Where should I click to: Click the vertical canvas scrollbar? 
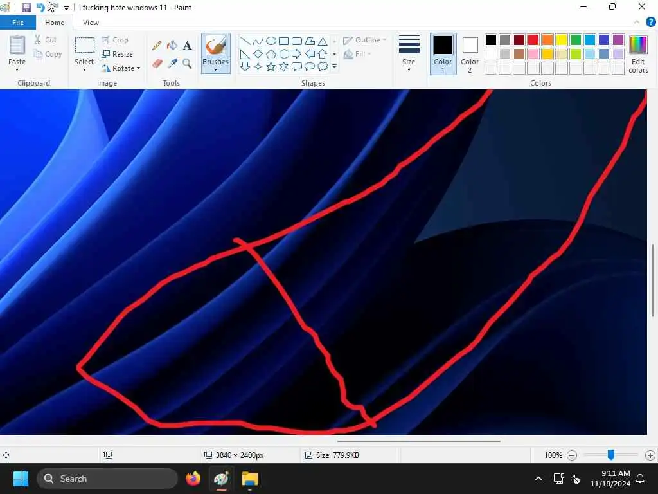[653, 280]
